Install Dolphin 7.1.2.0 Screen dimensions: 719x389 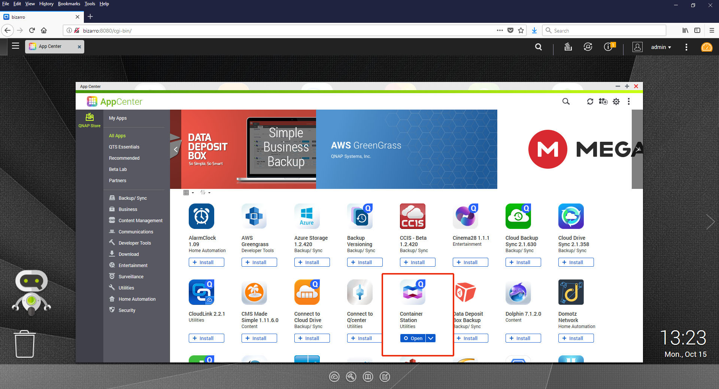click(x=523, y=338)
